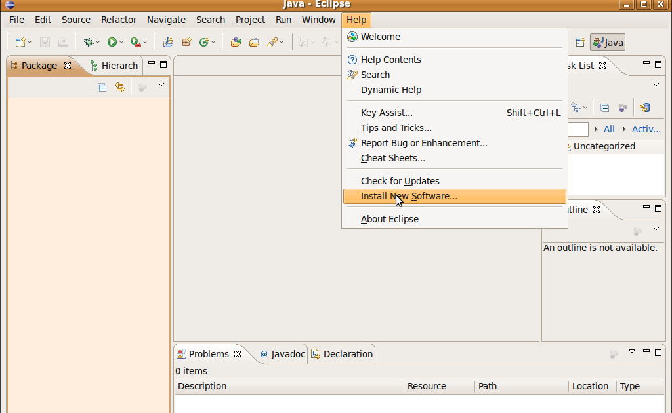Choose Dynamic Help menu entry
672x413 pixels.
[x=455, y=90]
